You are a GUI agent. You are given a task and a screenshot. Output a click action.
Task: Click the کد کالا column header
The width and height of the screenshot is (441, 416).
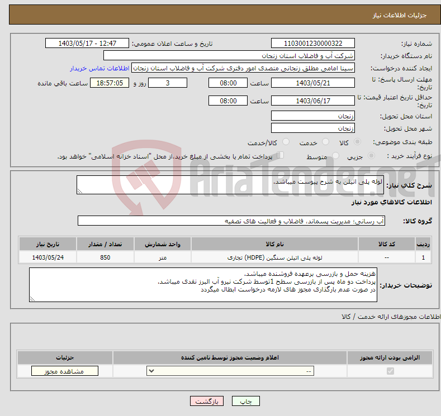387,244
